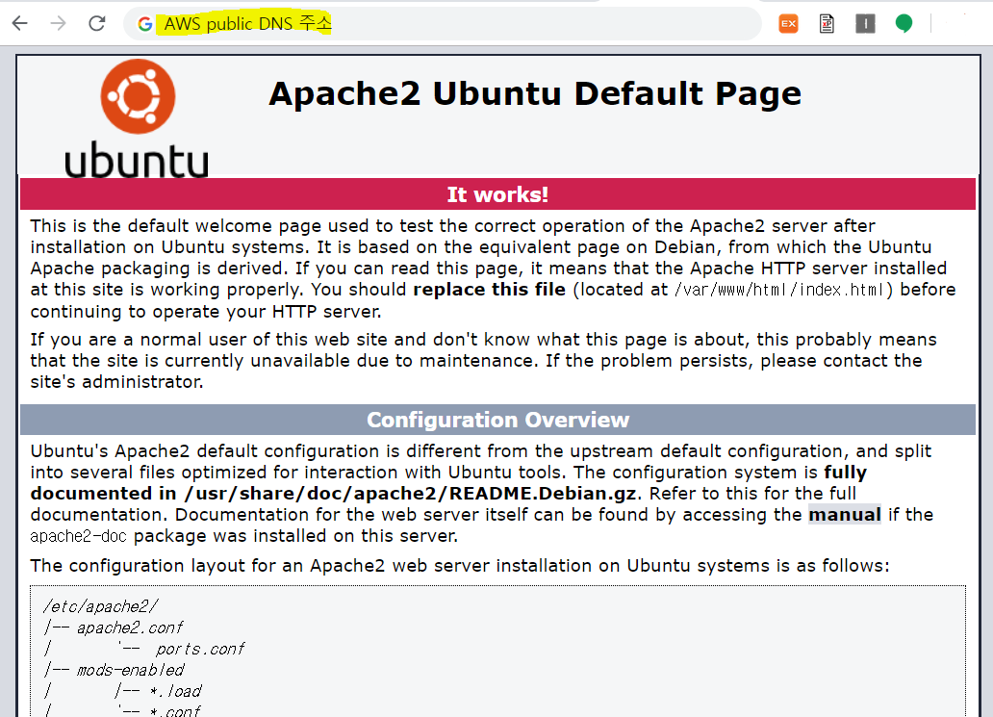This screenshot has width=993, height=717.
Task: Click the browser Back arrow
Action: [20, 24]
